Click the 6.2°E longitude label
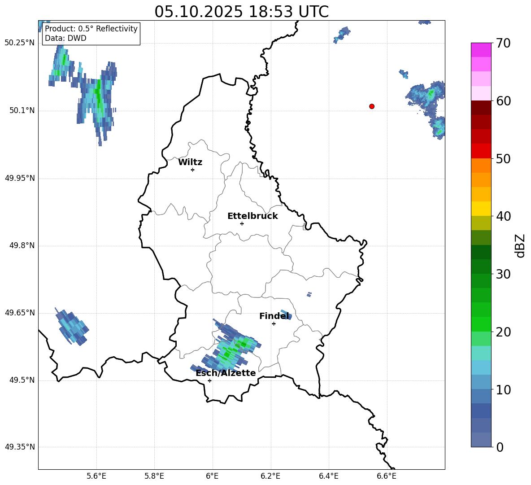Viewport: 531px width, 485px height. (270, 476)
